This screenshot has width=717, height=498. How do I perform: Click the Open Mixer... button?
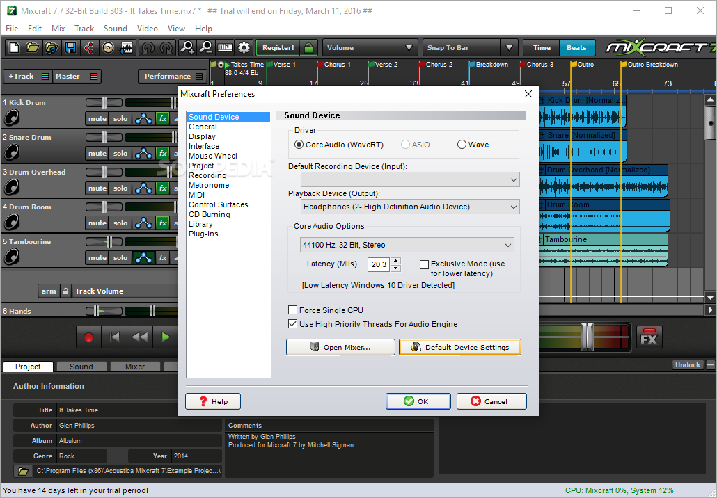340,347
